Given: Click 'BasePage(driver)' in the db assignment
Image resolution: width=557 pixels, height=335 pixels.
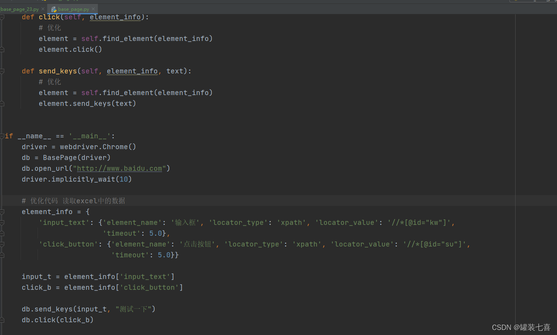Looking at the screenshot, I should point(77,158).
